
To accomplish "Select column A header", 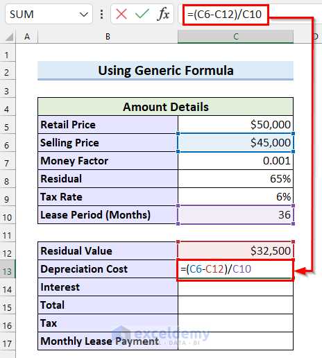I will pos(27,37).
